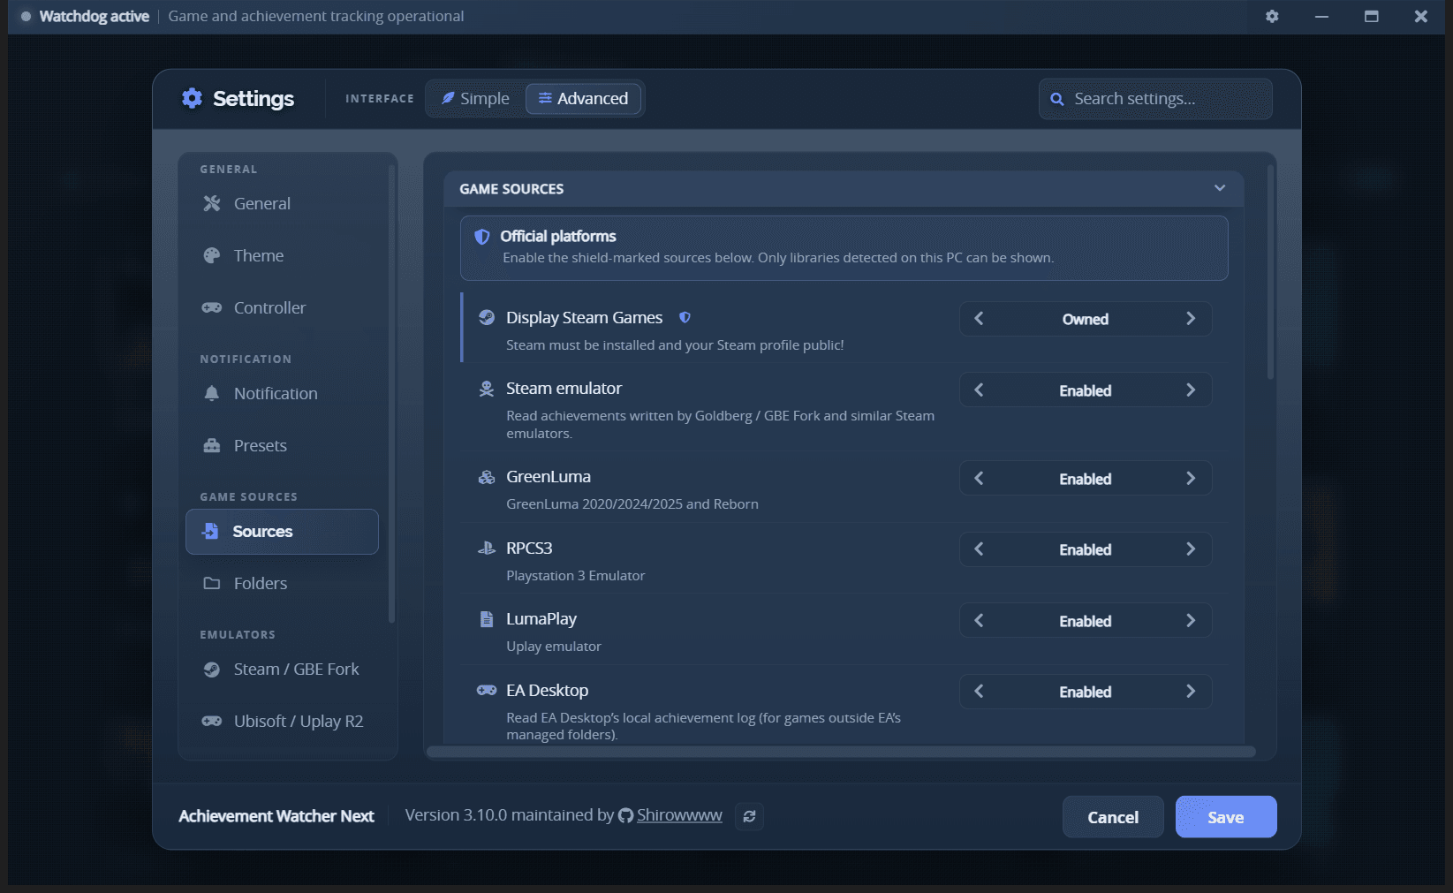This screenshot has width=1453, height=893.
Task: Click the Enabled value for EA Desktop
Action: (x=1085, y=692)
